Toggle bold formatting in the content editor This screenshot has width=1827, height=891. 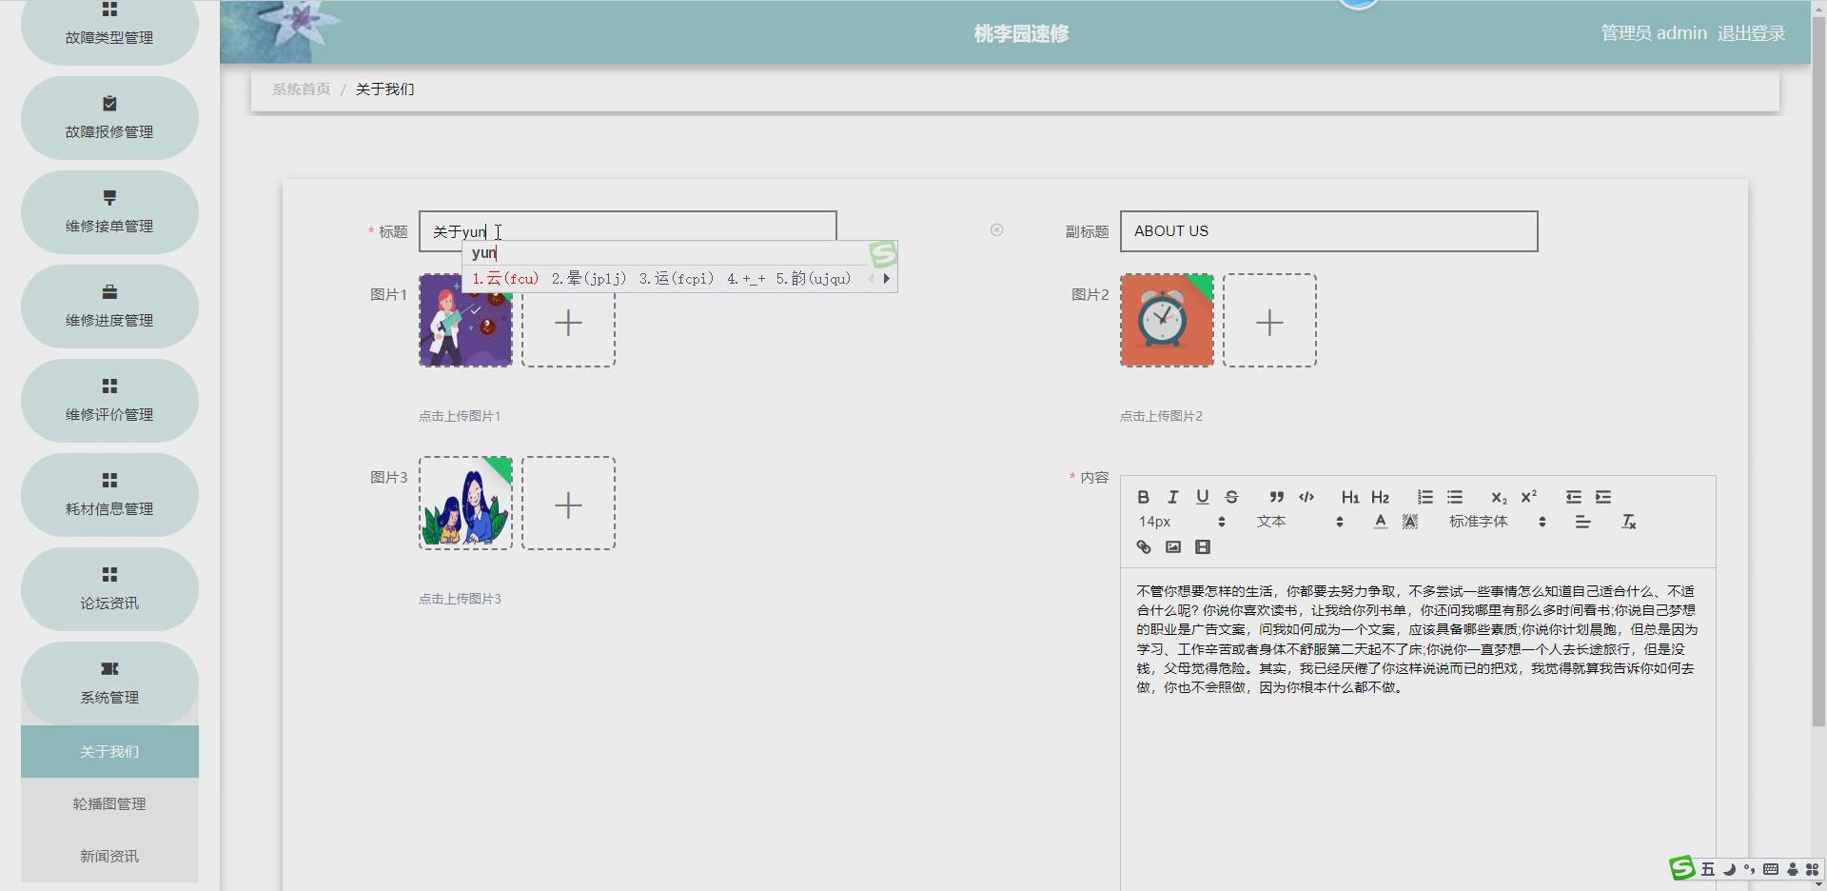1143,496
